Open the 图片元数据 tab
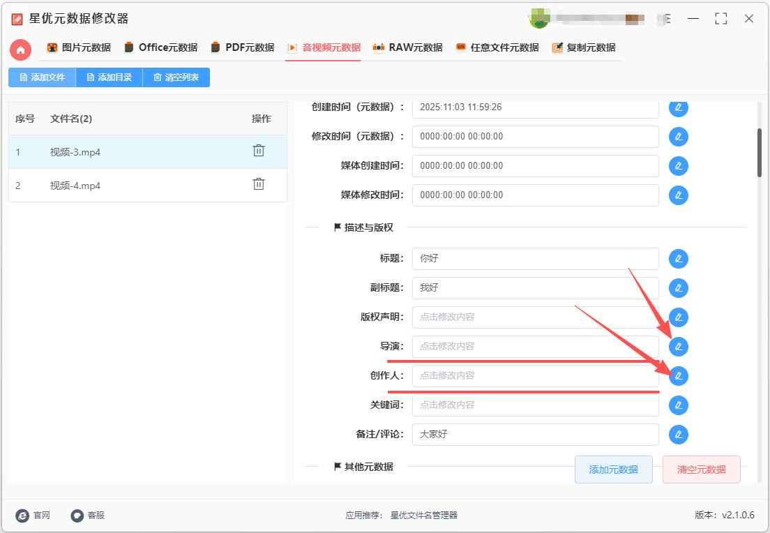770x533 pixels. click(x=79, y=47)
